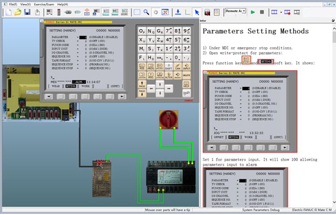Click the number 1 key on keypad
The height and width of the screenshot is (215, 336).
(x=169, y=49)
